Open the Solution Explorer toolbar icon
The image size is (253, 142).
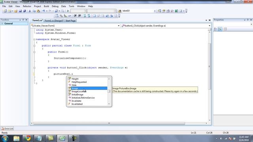[159, 11]
